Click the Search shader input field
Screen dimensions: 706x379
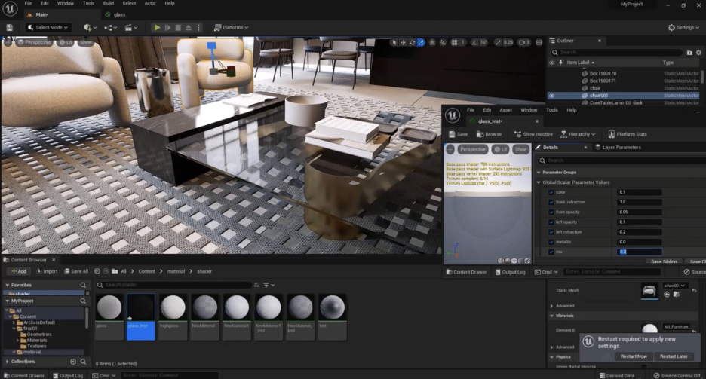pyautogui.click(x=173, y=285)
